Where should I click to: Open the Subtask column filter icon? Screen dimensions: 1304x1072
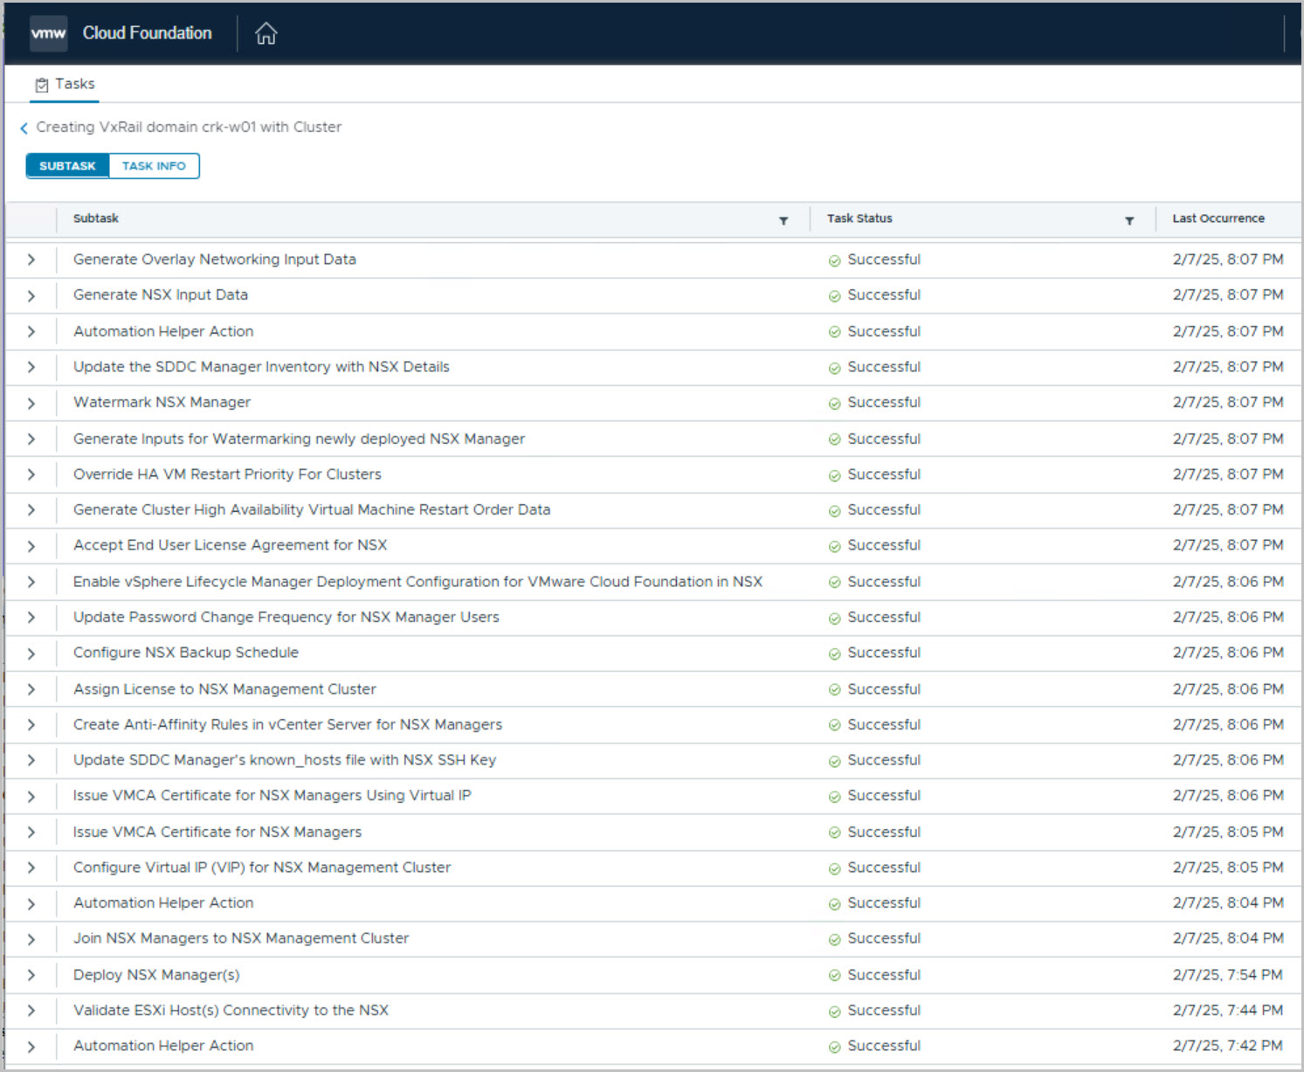(x=783, y=220)
